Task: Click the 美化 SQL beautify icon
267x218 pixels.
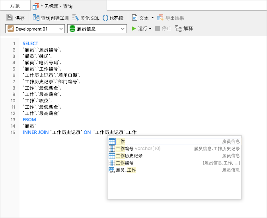Action: pyautogui.click(x=75, y=18)
